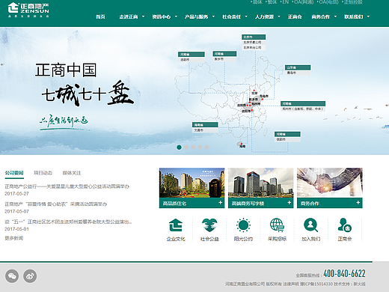Select the first banner slide dot
Image resolution: width=389 pixels, height=292 pixels.
coord(179,147)
